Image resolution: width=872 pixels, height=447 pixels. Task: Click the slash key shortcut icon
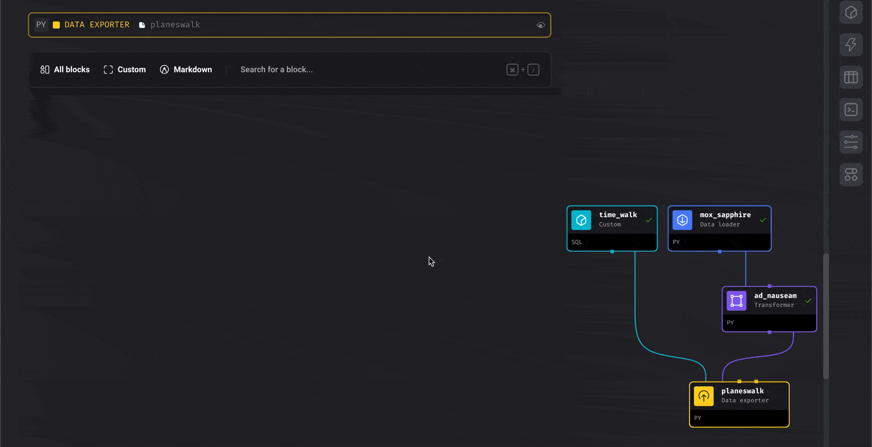coord(533,70)
